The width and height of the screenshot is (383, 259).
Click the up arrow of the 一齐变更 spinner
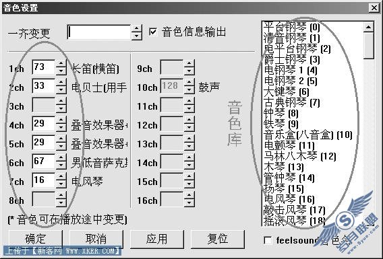click(x=136, y=29)
